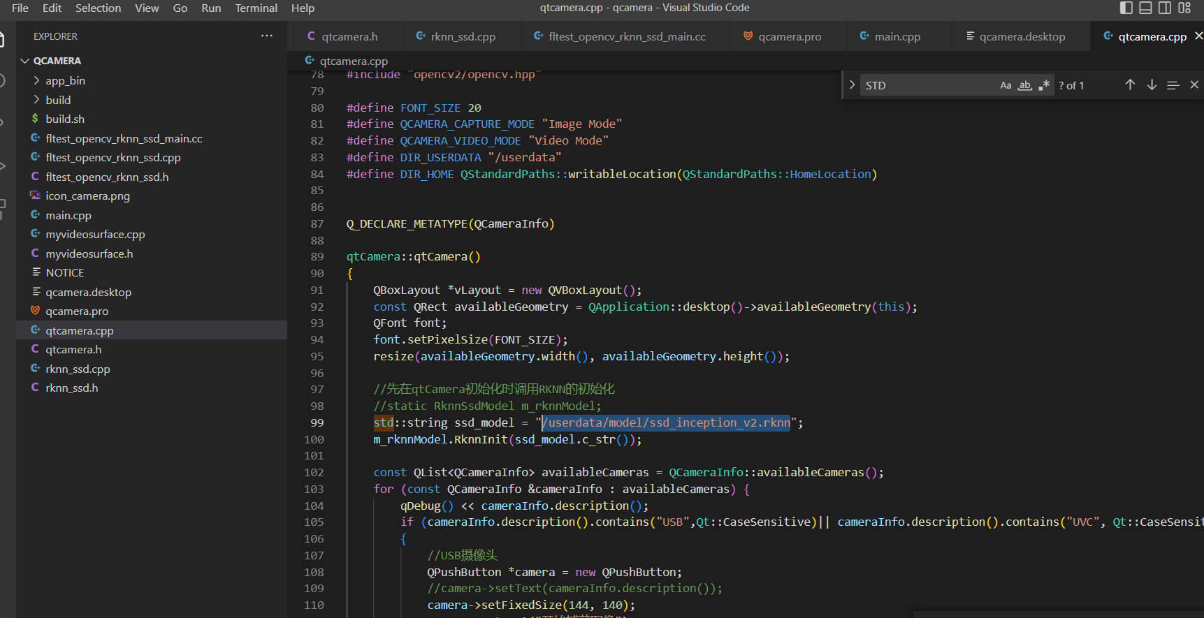Select qtcamera.cpp in explorer tree
This screenshot has height=618, width=1204.
(152, 330)
